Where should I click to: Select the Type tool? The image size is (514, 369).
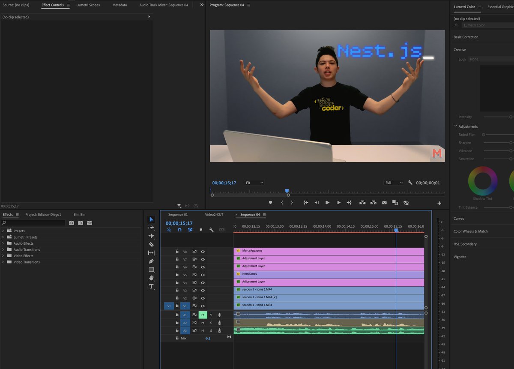(x=151, y=286)
